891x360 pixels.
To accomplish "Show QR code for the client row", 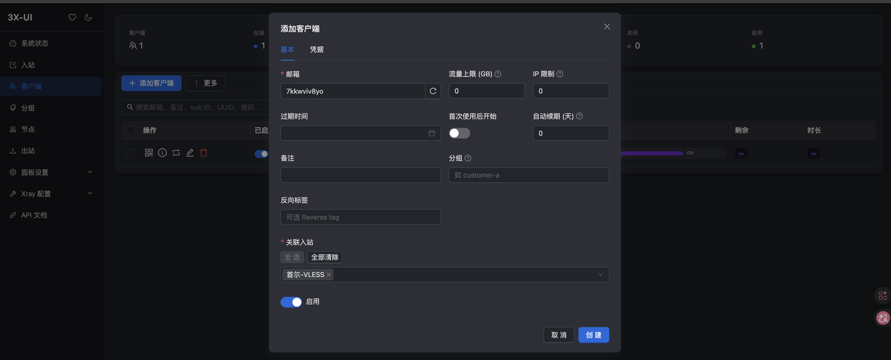I will point(149,153).
